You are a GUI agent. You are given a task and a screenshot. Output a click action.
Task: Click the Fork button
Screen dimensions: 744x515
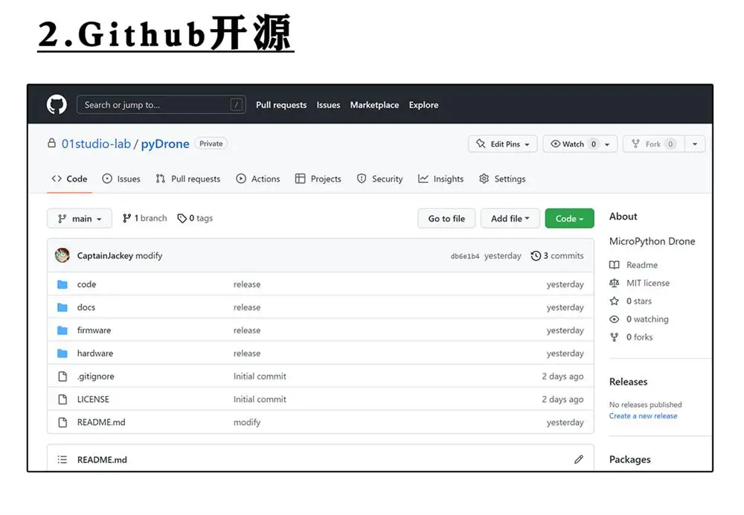[653, 144]
